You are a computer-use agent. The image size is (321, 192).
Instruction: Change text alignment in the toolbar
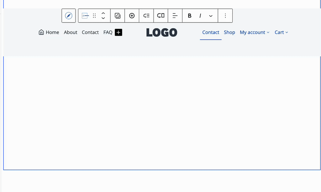pos(175,16)
